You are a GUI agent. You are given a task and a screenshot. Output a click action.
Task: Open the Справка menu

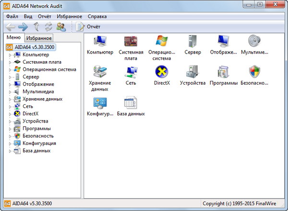[x=97, y=16]
